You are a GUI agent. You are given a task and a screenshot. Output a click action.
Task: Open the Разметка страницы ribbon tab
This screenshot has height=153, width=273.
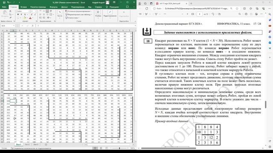click(x=38, y=7)
